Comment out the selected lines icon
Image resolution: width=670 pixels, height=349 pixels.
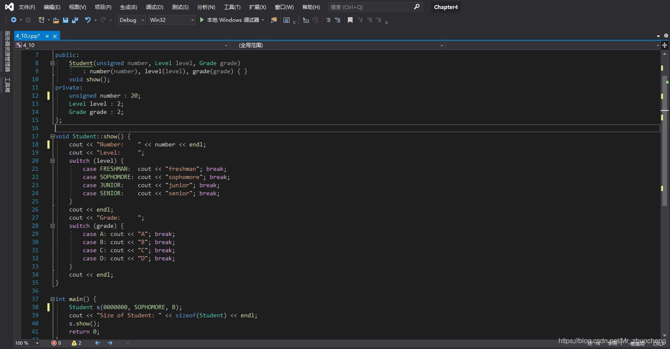click(328, 20)
